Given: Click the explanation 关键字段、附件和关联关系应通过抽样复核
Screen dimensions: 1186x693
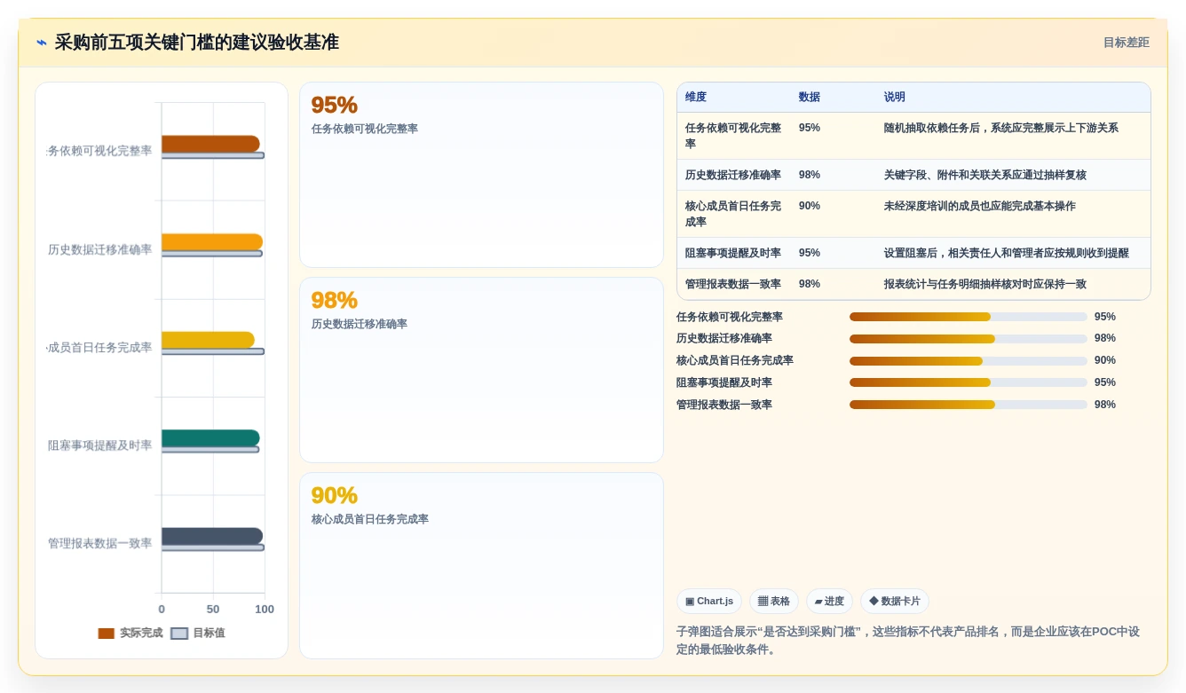Looking at the screenshot, I should (985, 175).
